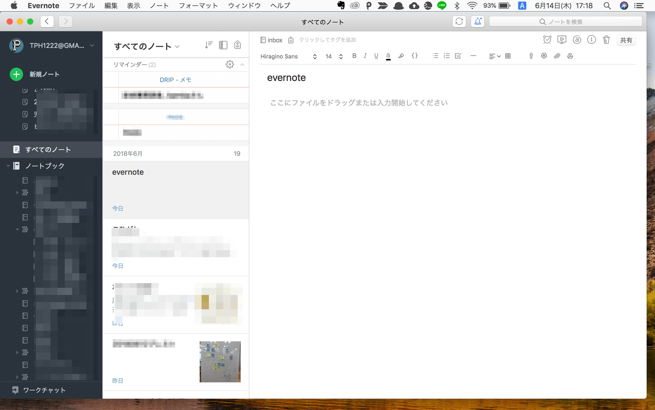Open Spotlight search in menu bar
The width and height of the screenshot is (655, 410).
[x=607, y=6]
